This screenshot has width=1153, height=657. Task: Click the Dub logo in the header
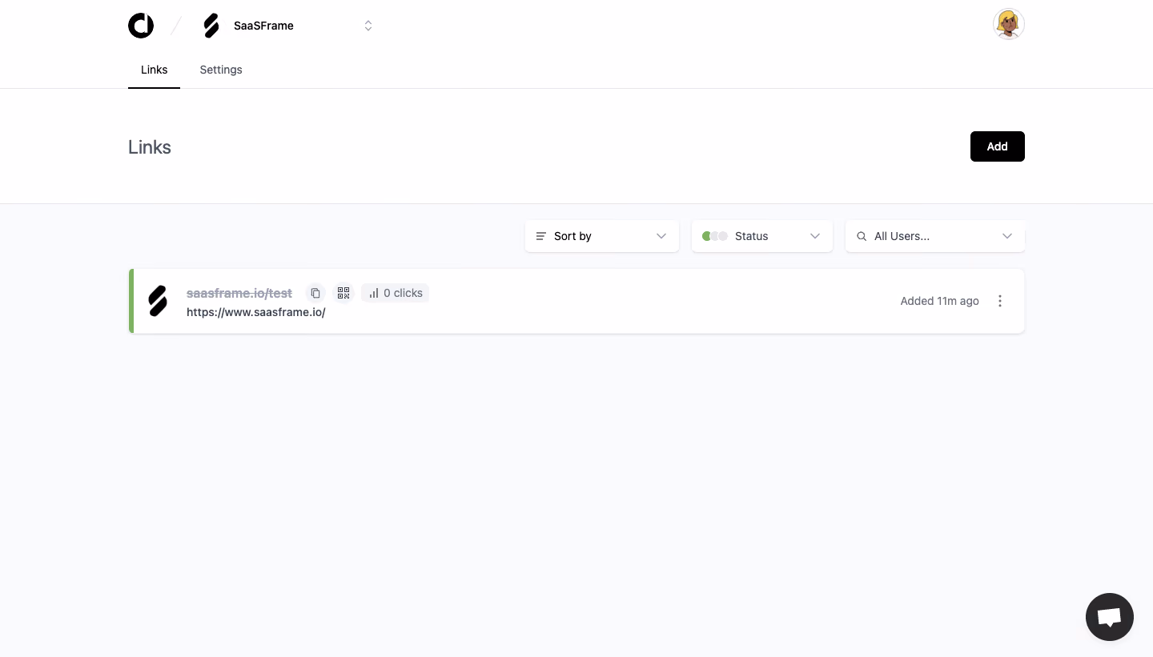click(141, 26)
